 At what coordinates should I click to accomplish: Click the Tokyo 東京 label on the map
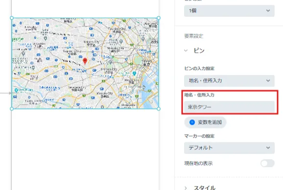click(x=146, y=63)
